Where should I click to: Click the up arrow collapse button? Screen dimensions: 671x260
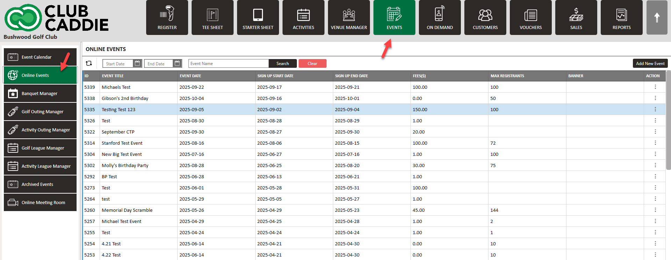coord(657,17)
